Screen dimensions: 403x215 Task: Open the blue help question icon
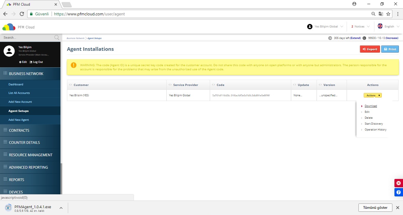click(399, 192)
